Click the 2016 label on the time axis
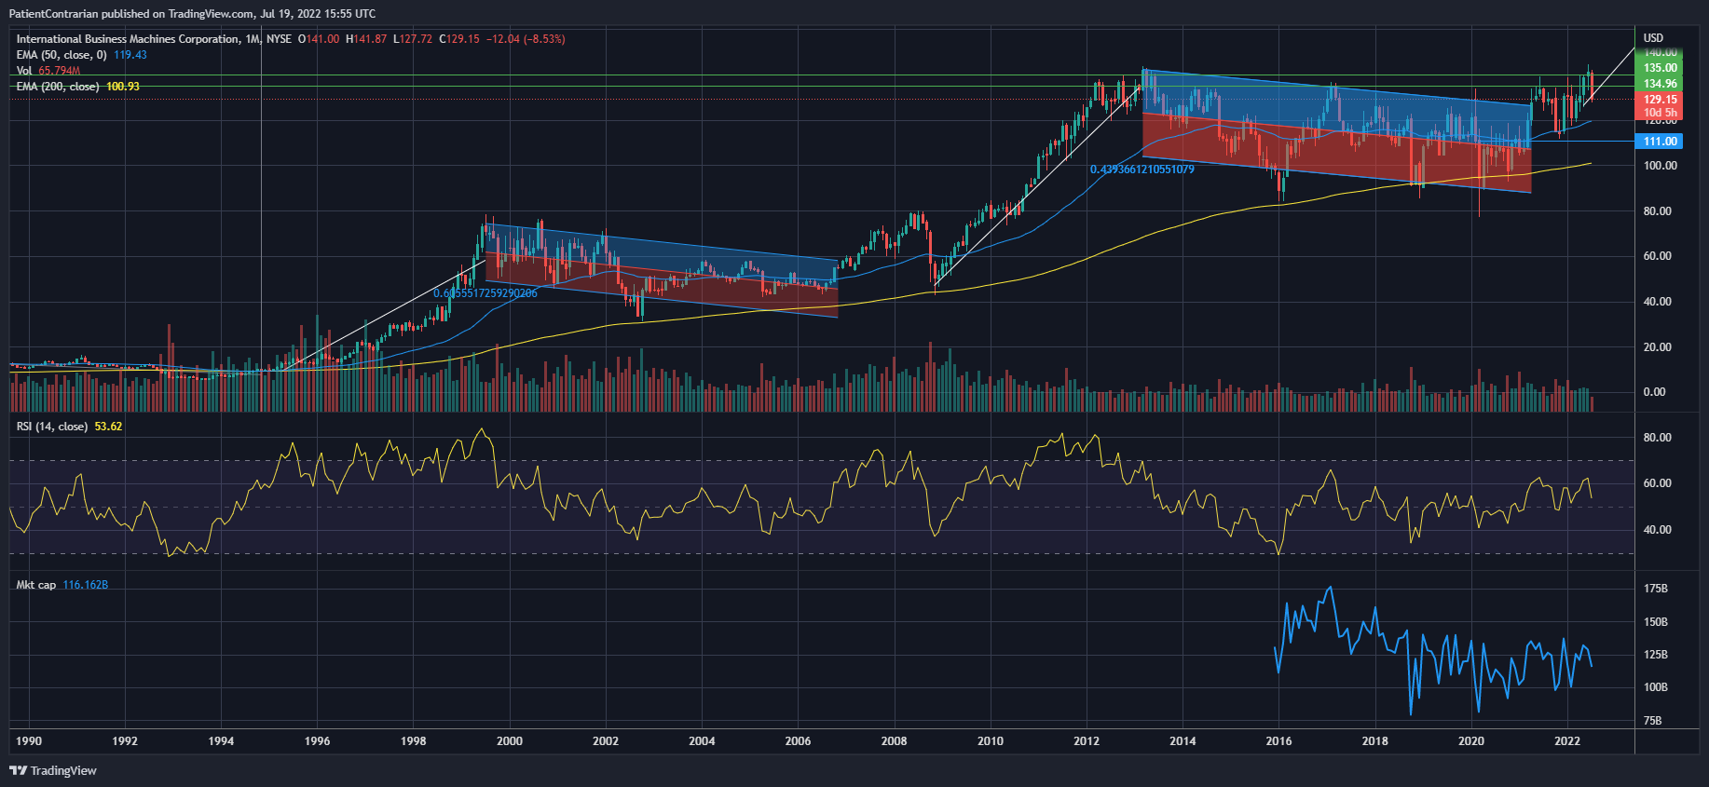This screenshot has width=1709, height=787. 1278,741
